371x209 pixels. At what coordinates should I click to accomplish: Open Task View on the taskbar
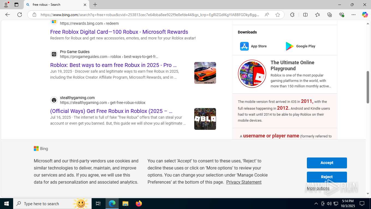(98, 204)
